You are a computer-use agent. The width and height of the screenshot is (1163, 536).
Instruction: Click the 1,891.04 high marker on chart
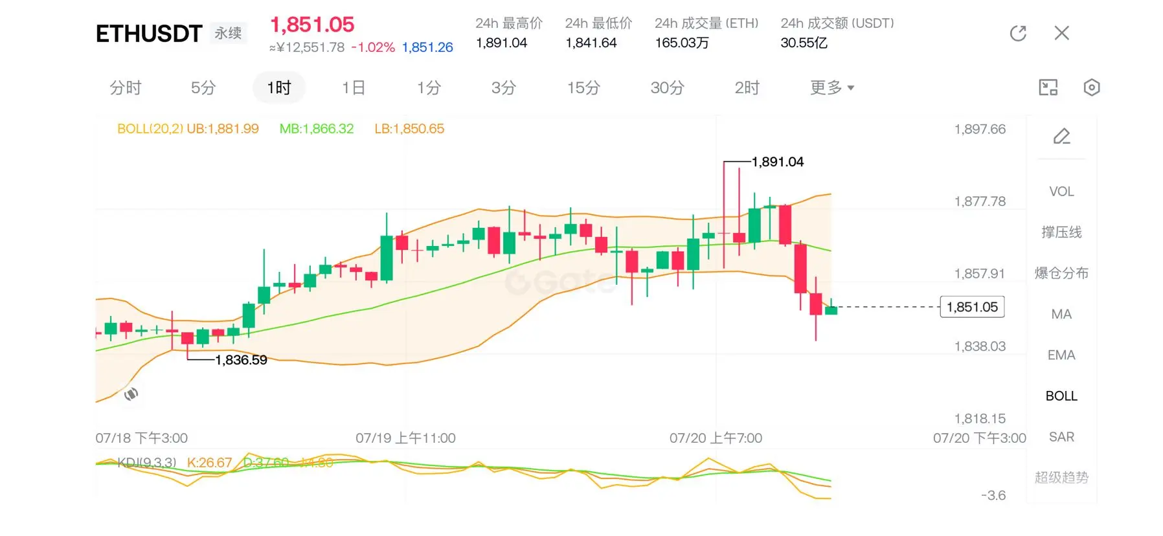[x=777, y=162]
